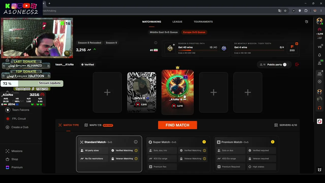Switch to Season 8 Reloaded
This screenshot has height=183, width=325.
(89, 43)
